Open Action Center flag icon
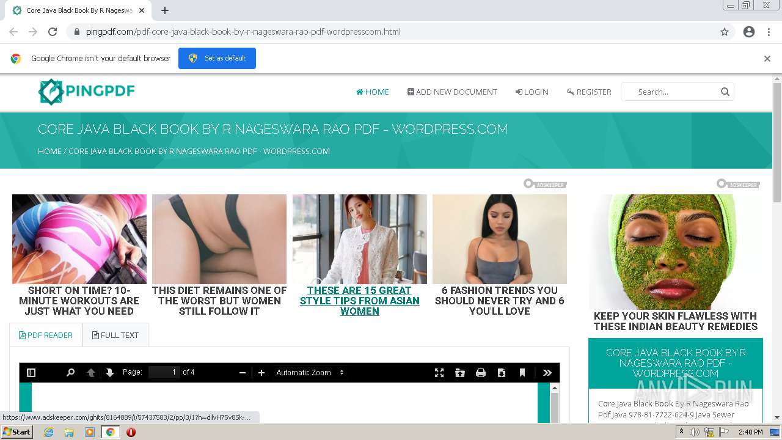Image resolution: width=782 pixels, height=440 pixels. point(724,432)
